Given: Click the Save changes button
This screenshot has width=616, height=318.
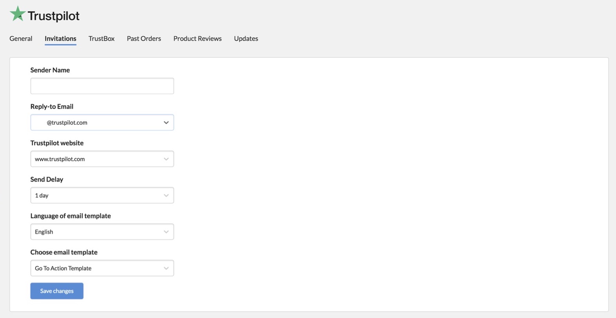Looking at the screenshot, I should (x=57, y=291).
